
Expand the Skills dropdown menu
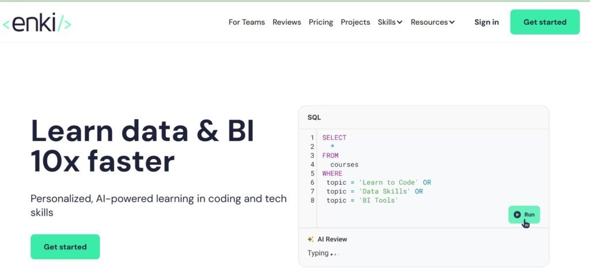[390, 22]
